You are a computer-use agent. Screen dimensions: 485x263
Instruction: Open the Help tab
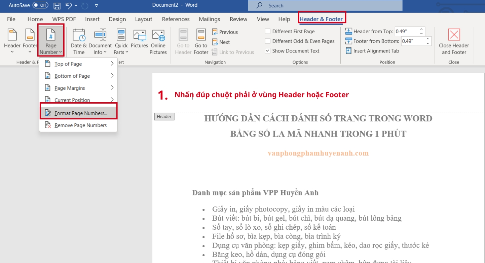click(x=284, y=19)
